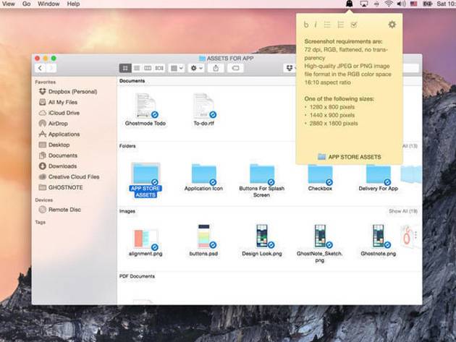Open the Help menu

[x=73, y=4]
